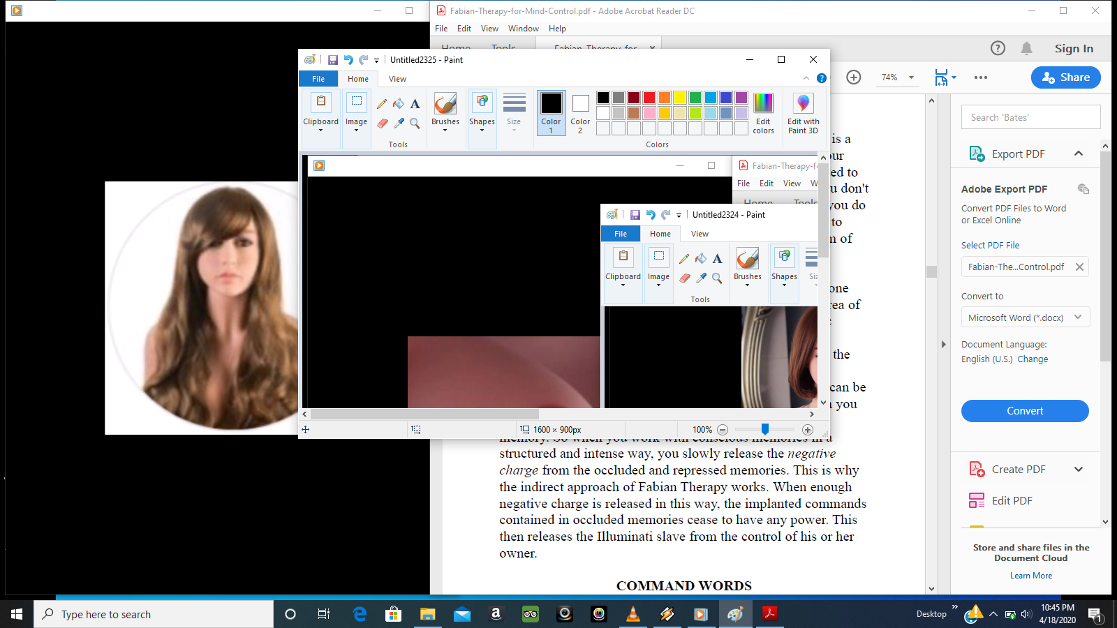1117x628 pixels.
Task: Open Acrobat notifications bell
Action: click(x=1026, y=48)
